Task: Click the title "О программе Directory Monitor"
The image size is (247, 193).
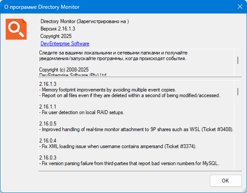Action: (x=42, y=7)
